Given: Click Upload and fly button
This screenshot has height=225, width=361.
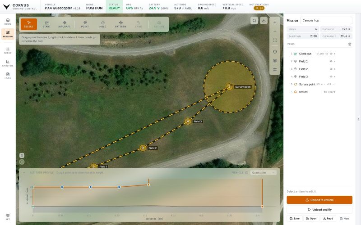Looking at the screenshot, I should pos(319,210).
